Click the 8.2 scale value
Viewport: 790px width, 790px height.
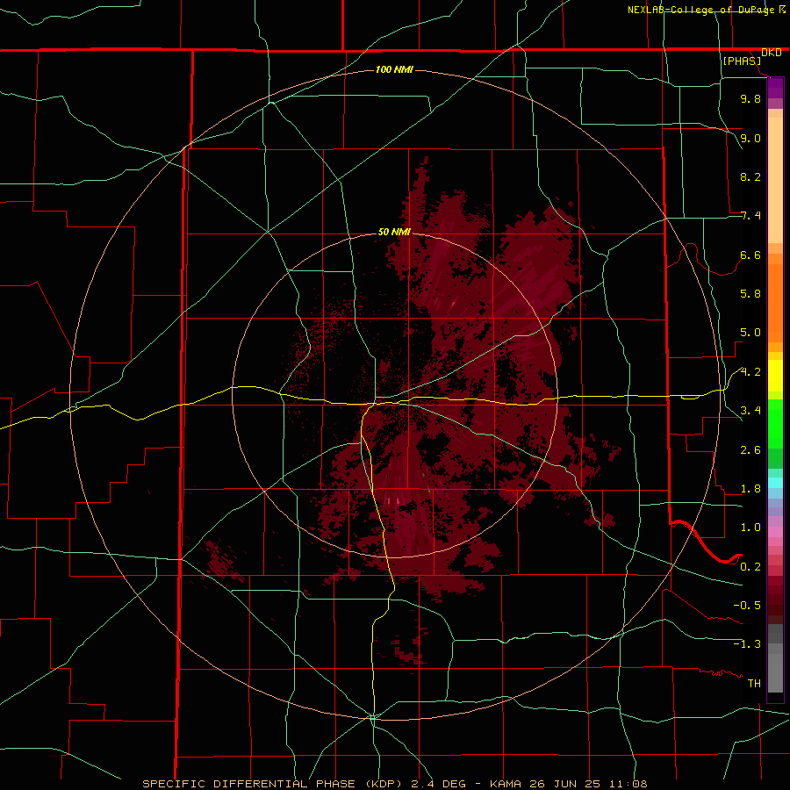pyautogui.click(x=750, y=176)
